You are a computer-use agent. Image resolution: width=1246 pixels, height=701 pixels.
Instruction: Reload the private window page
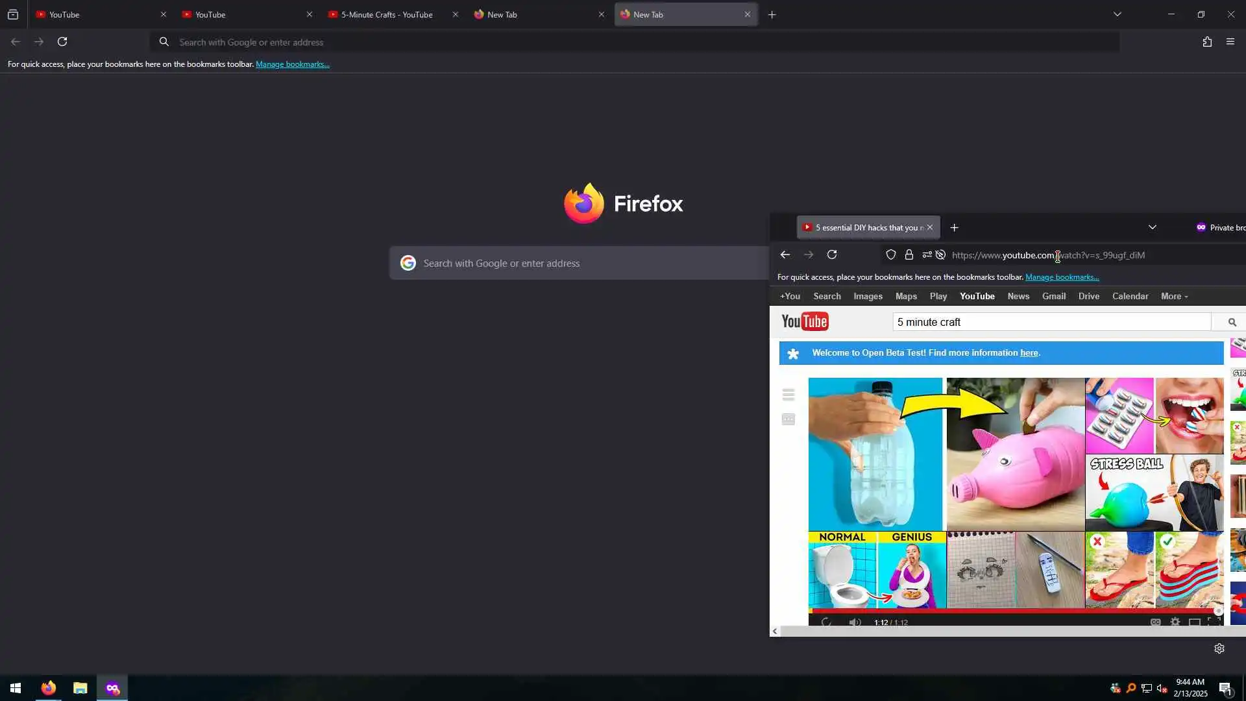(x=832, y=255)
